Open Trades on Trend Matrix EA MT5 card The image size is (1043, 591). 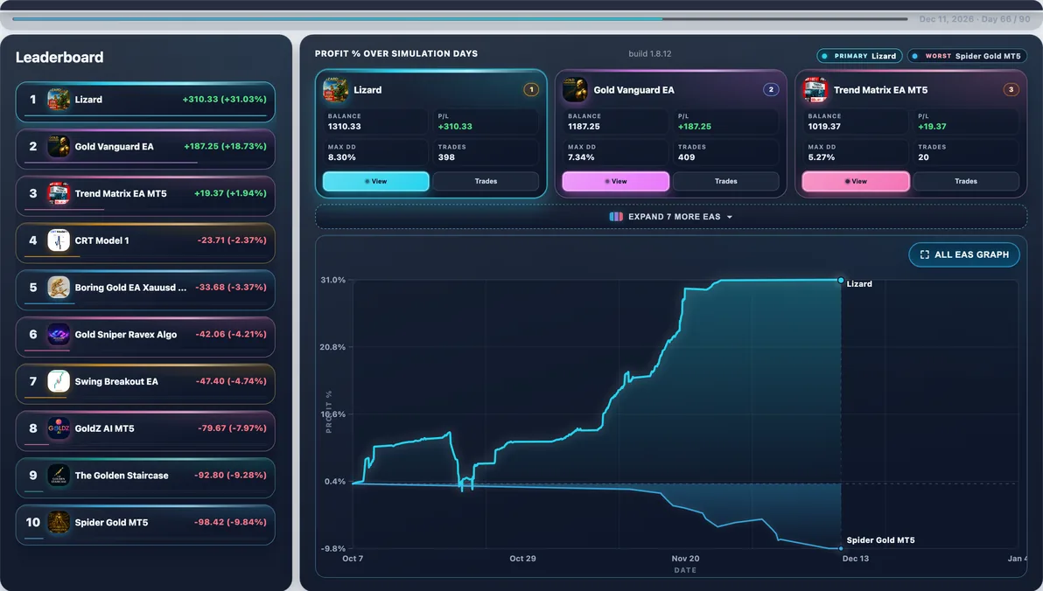pos(966,181)
